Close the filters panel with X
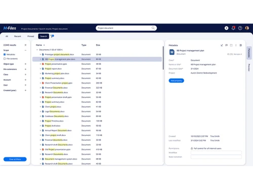This screenshot has width=253, height=190. pyautogui.click(x=25, y=45)
